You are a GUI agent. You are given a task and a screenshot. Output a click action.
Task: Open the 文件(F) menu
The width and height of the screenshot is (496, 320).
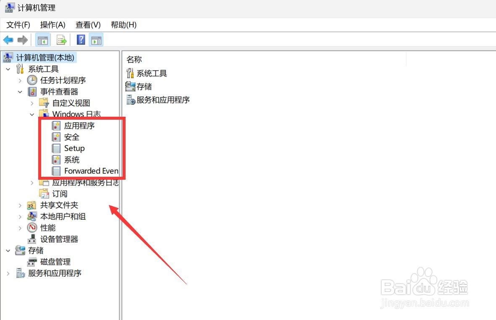[x=18, y=25]
